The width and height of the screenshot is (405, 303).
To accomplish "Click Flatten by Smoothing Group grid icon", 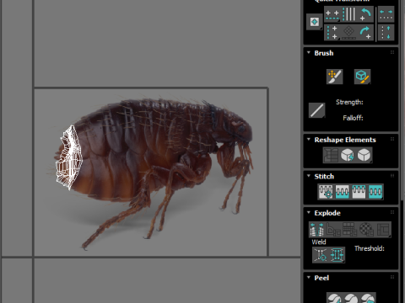I will click(349, 230).
